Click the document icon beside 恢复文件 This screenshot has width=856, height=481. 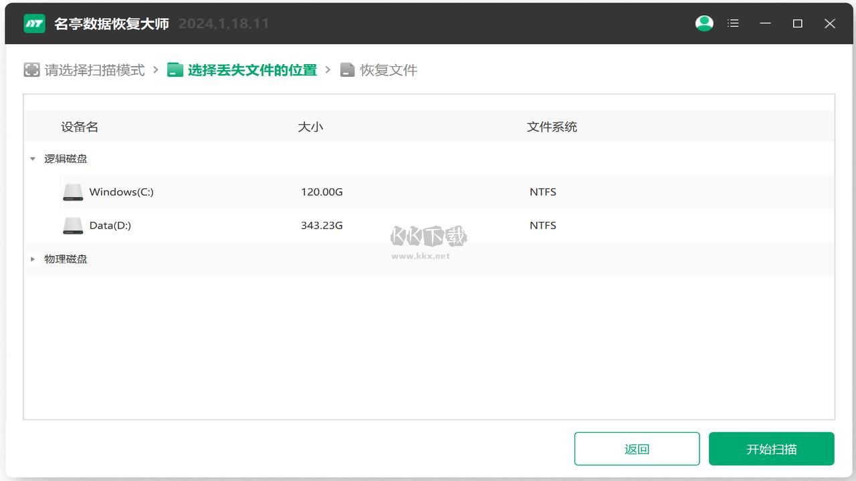pos(348,69)
